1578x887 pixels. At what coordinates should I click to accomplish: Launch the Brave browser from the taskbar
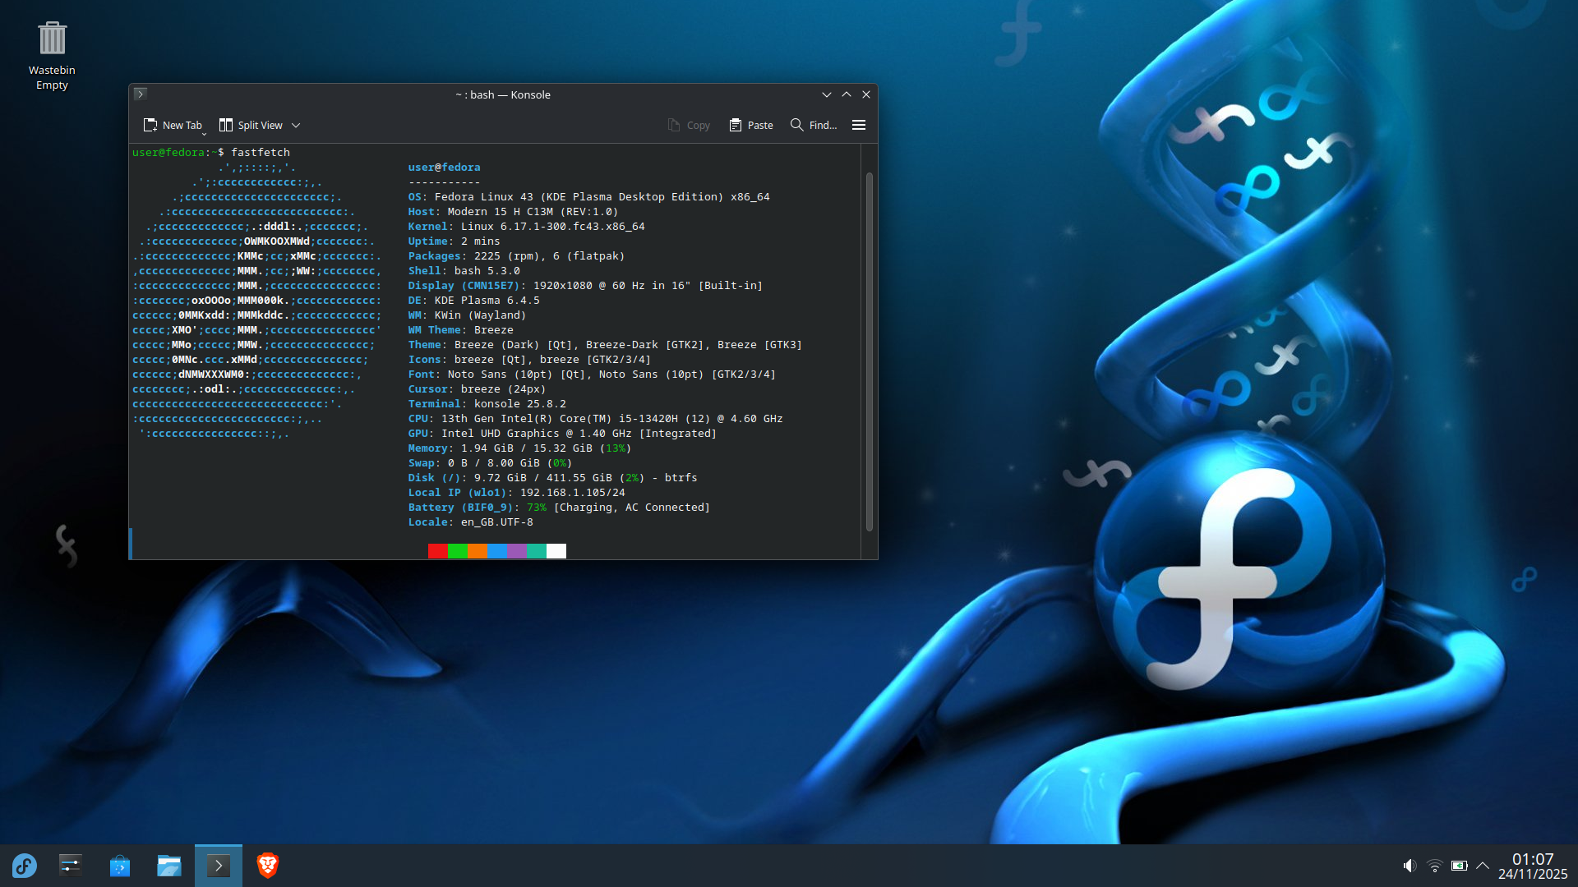pyautogui.click(x=268, y=866)
